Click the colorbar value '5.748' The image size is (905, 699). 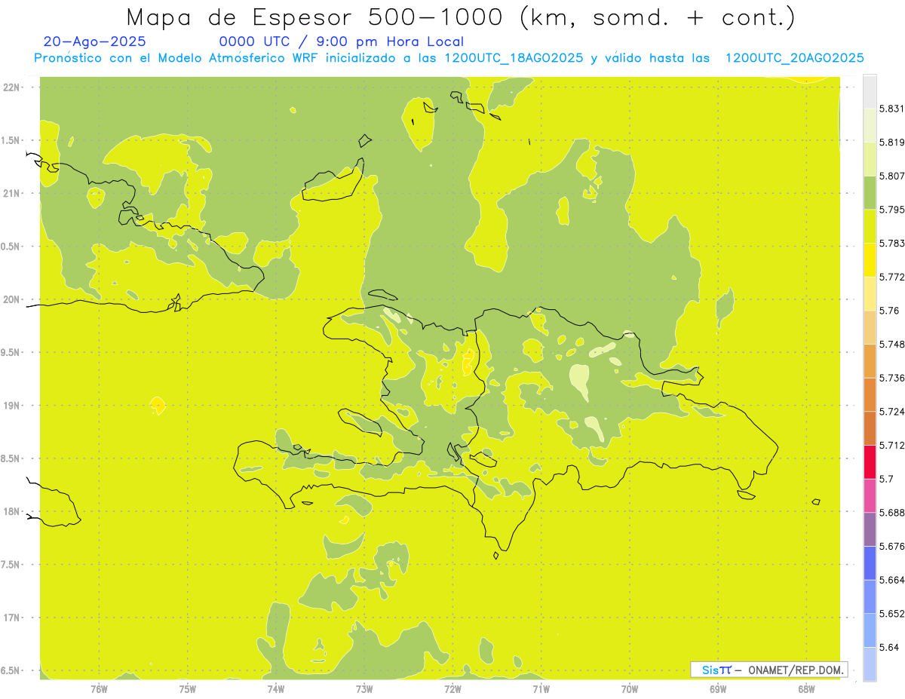point(891,345)
